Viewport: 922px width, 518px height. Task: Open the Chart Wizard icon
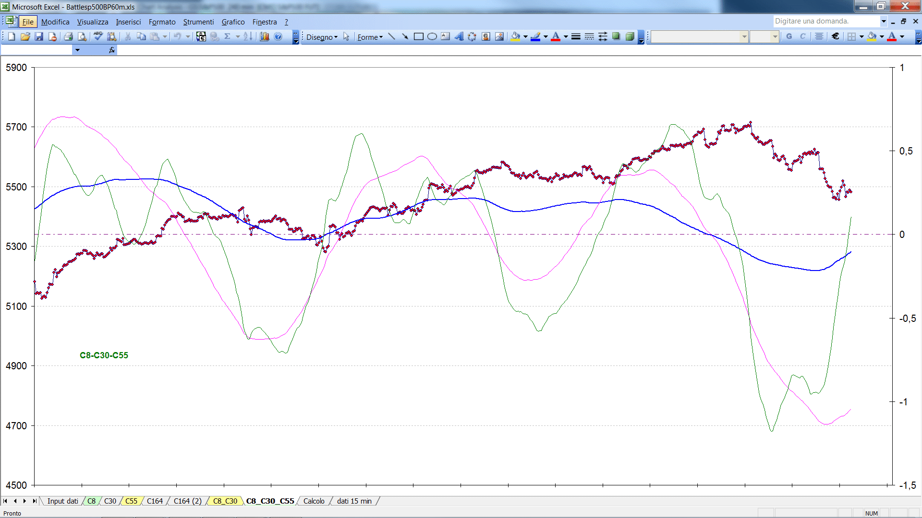click(x=264, y=36)
